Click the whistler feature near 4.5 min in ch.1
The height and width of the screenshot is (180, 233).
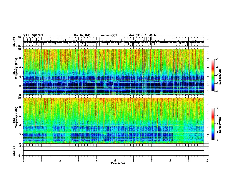(106, 84)
